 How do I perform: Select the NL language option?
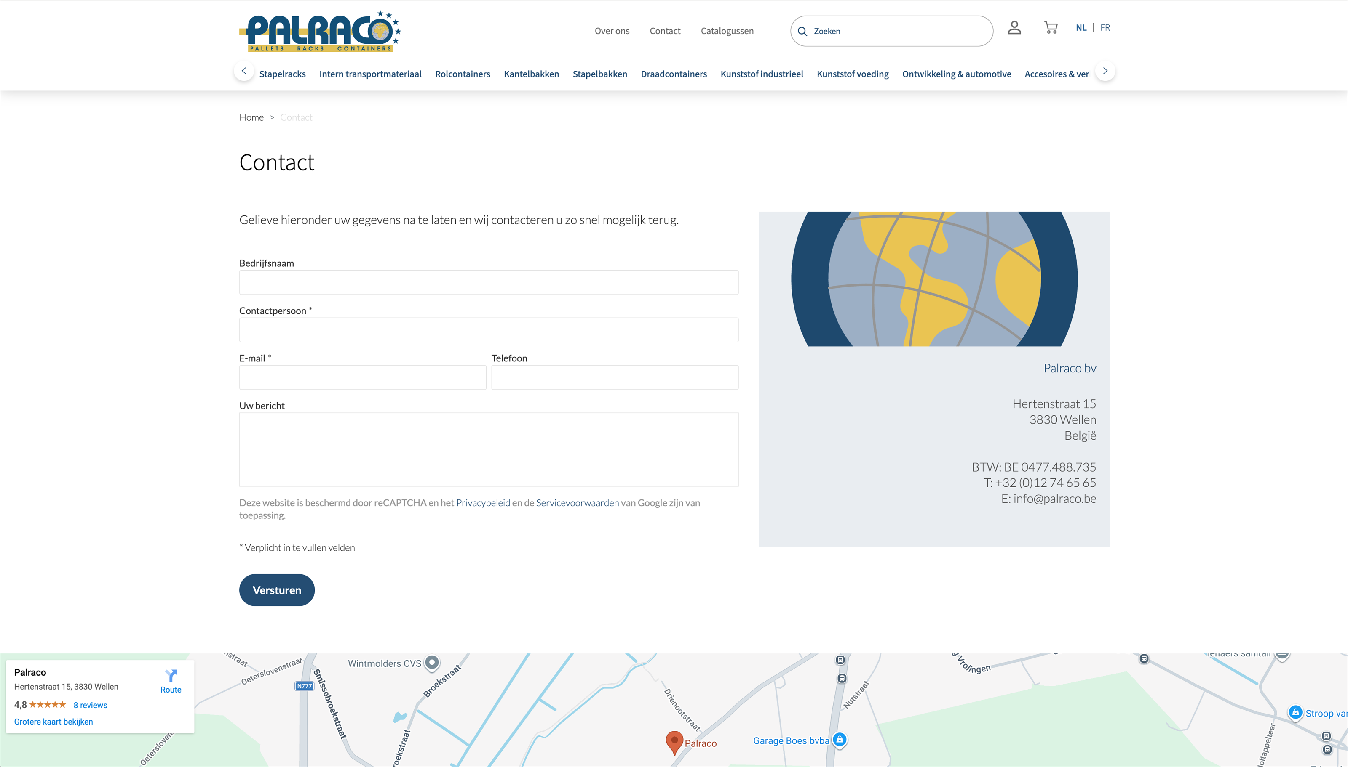click(1081, 28)
